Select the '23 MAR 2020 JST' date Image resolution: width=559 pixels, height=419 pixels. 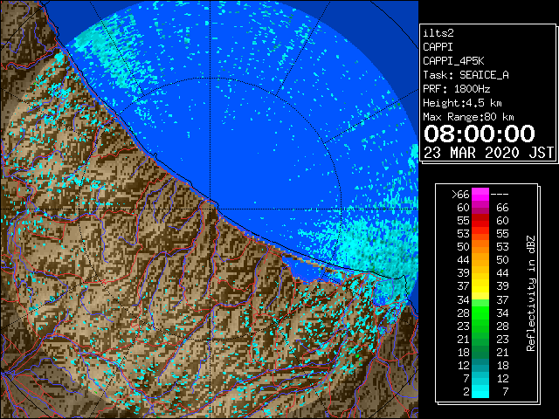(488, 153)
